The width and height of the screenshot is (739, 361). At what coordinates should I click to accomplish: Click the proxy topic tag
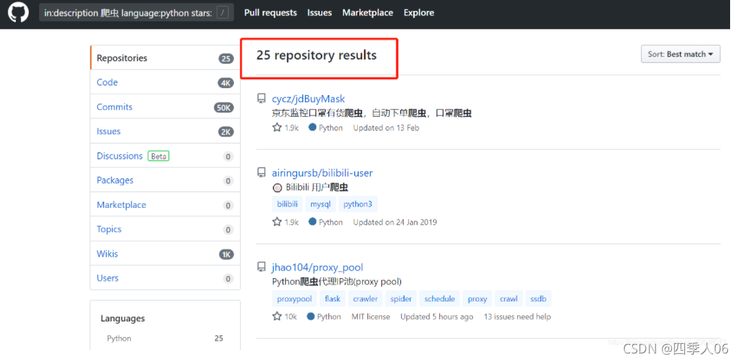point(478,299)
